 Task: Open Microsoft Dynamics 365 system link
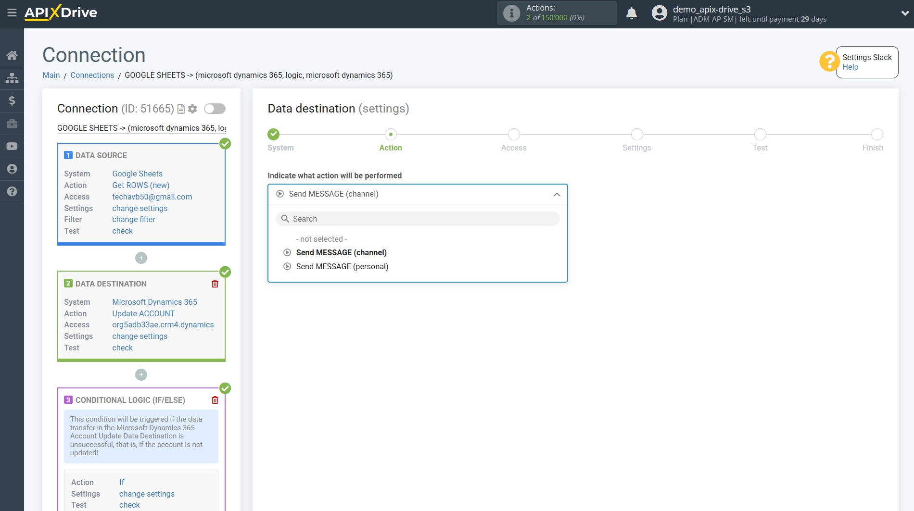(x=154, y=302)
